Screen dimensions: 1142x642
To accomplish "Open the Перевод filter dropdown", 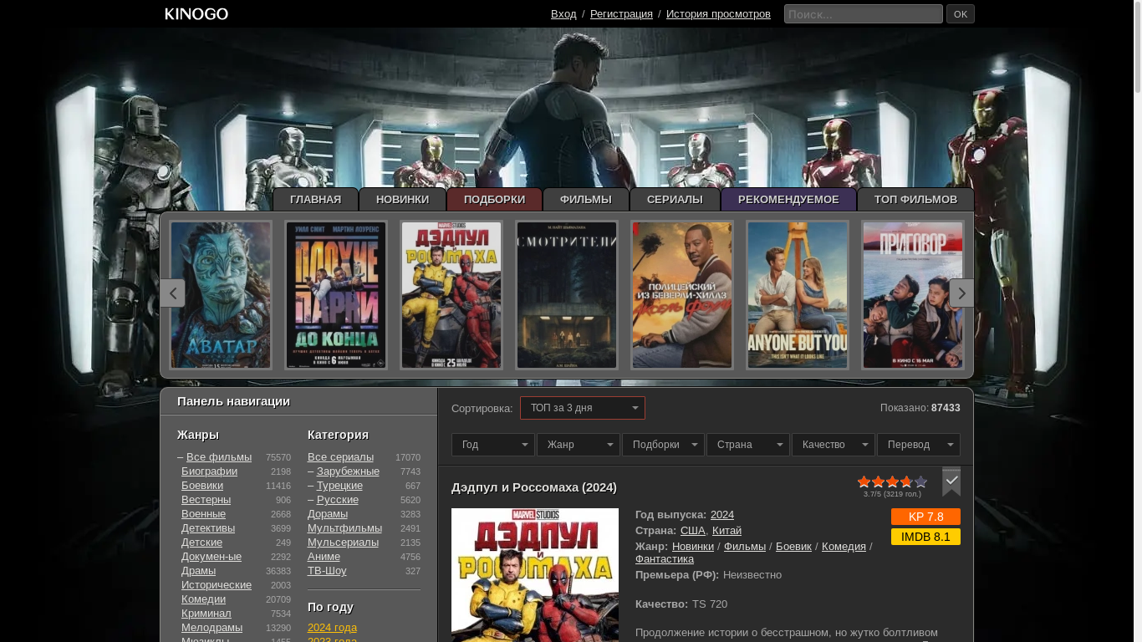I will [919, 445].
